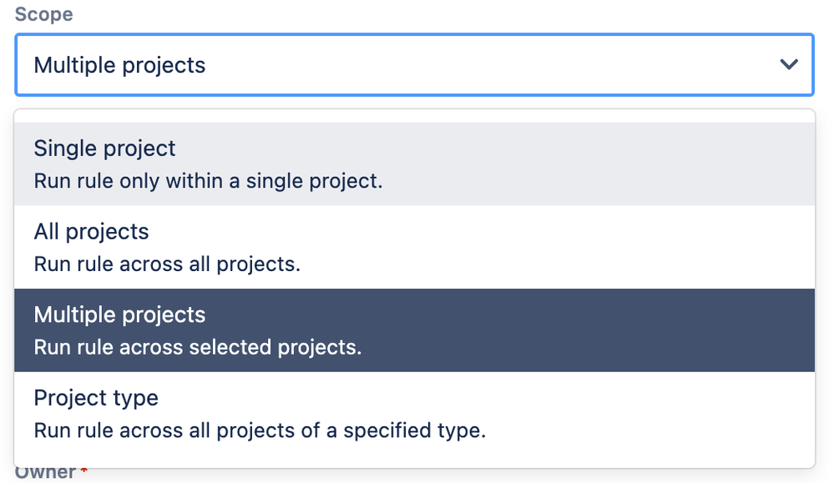Viewport: 834px width, 483px height.
Task: Click the 'All projects' title text
Action: pyautogui.click(x=91, y=232)
